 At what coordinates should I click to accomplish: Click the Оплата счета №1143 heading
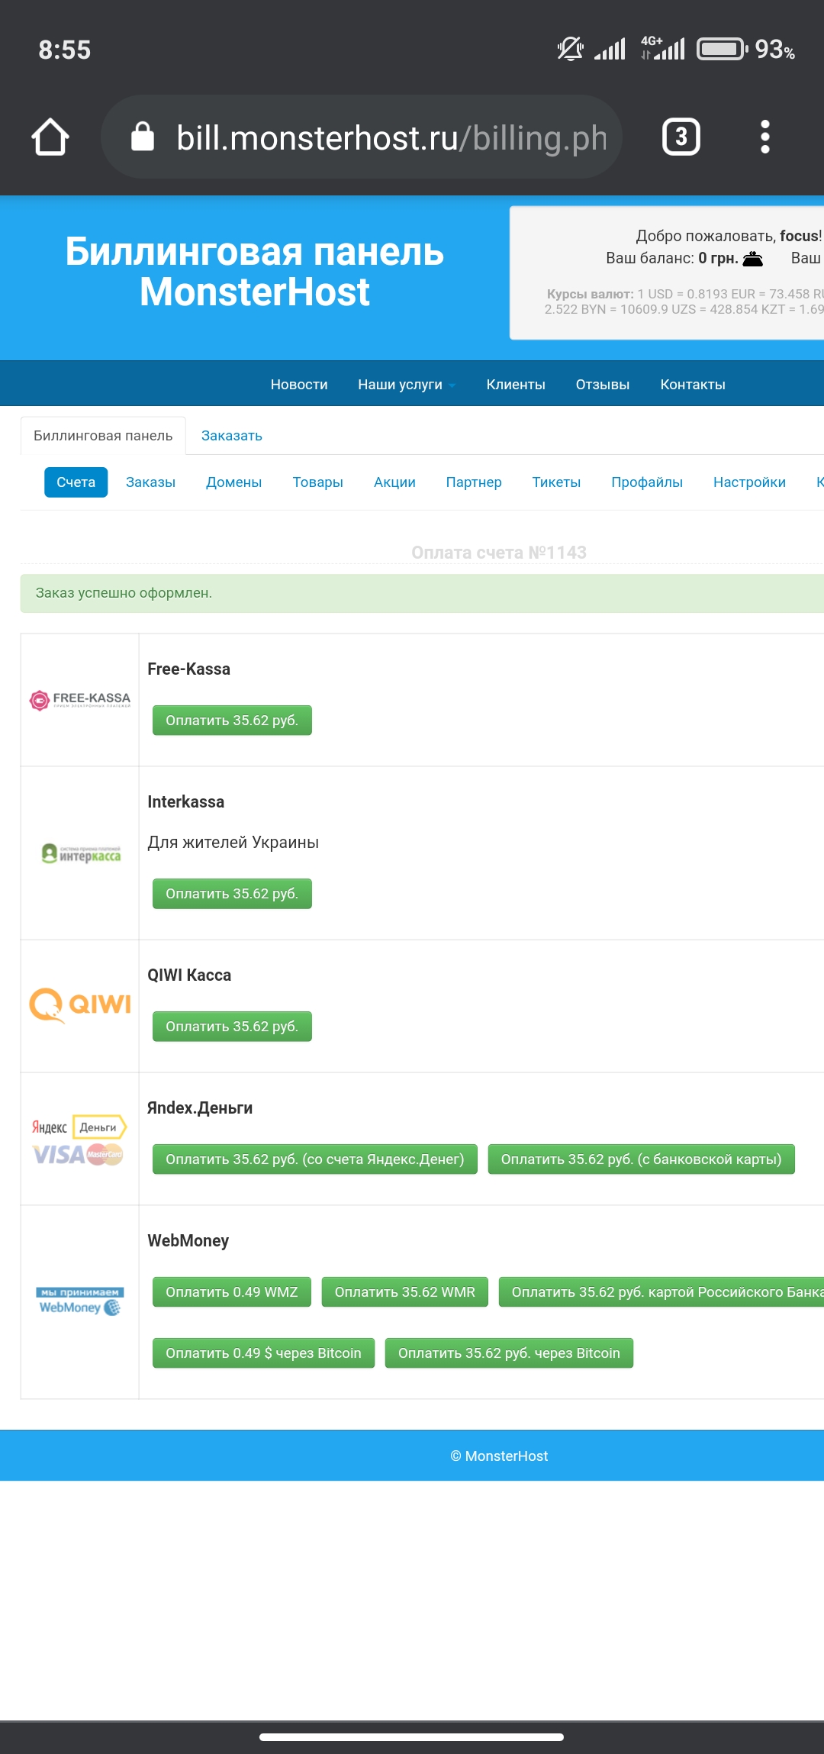click(x=499, y=553)
